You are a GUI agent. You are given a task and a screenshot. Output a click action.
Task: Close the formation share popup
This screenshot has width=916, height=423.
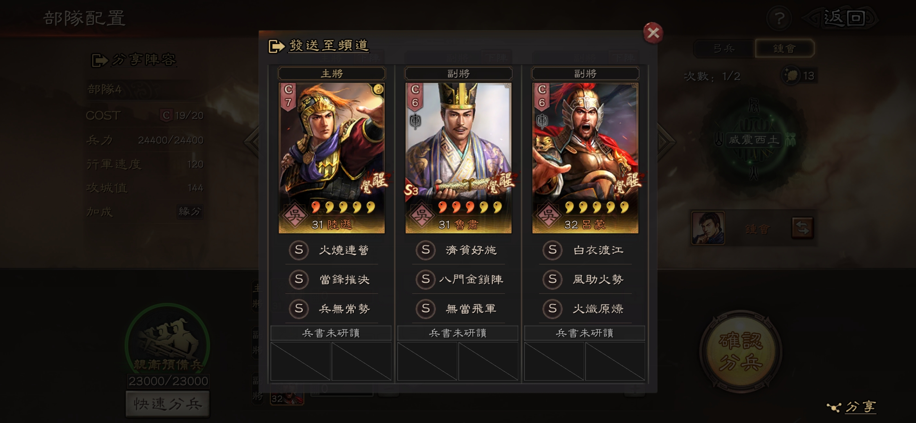coord(653,33)
